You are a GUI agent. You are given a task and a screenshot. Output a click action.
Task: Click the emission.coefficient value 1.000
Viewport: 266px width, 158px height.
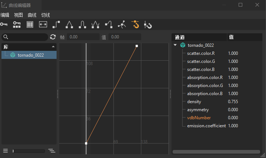(233, 126)
